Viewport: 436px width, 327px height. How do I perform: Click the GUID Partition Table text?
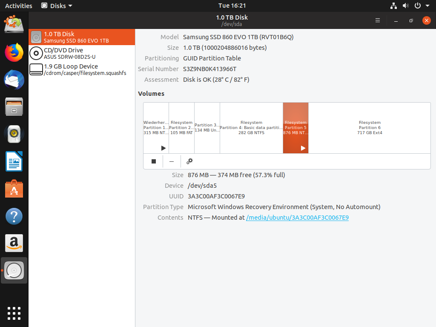(212, 58)
